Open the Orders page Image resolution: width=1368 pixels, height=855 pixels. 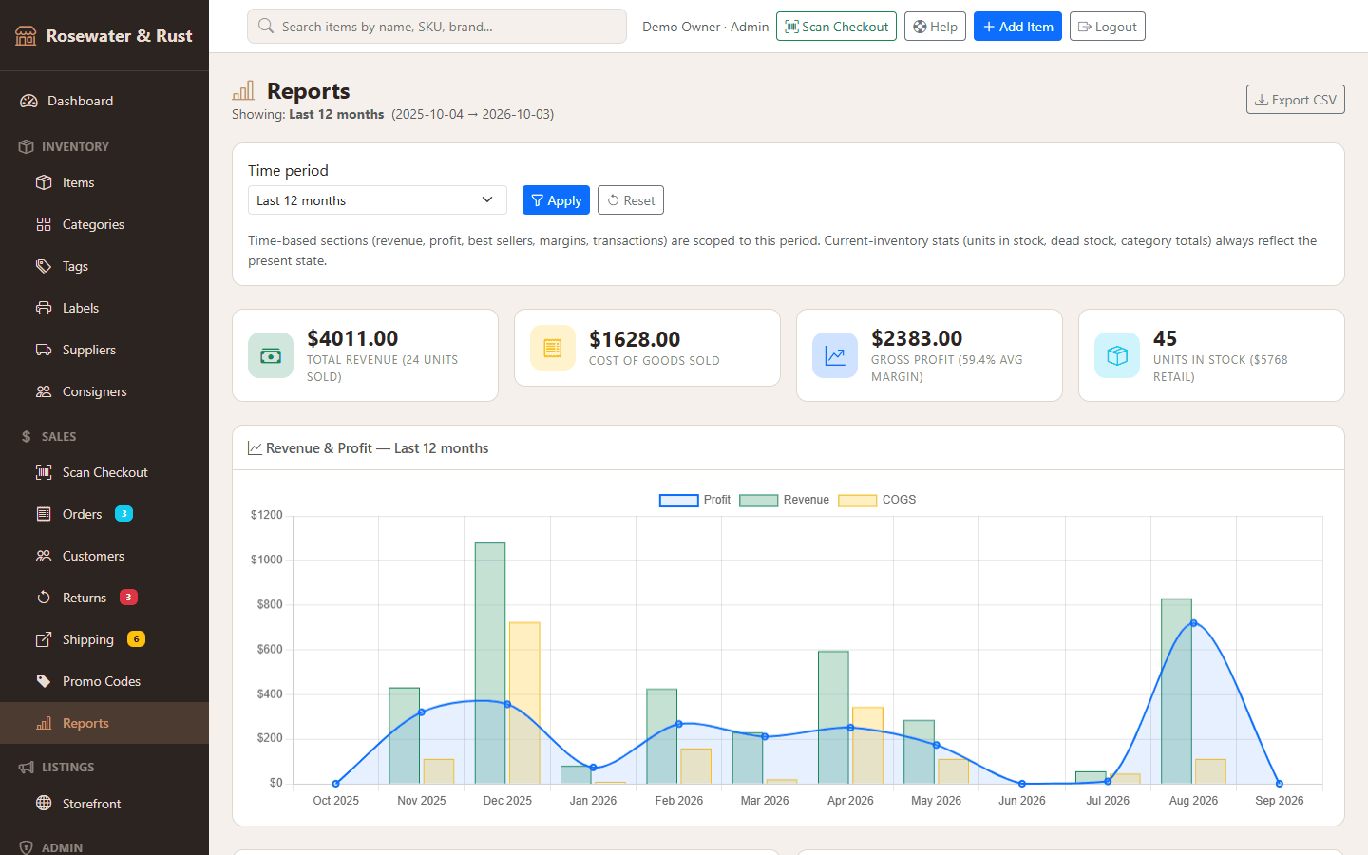coord(104,514)
